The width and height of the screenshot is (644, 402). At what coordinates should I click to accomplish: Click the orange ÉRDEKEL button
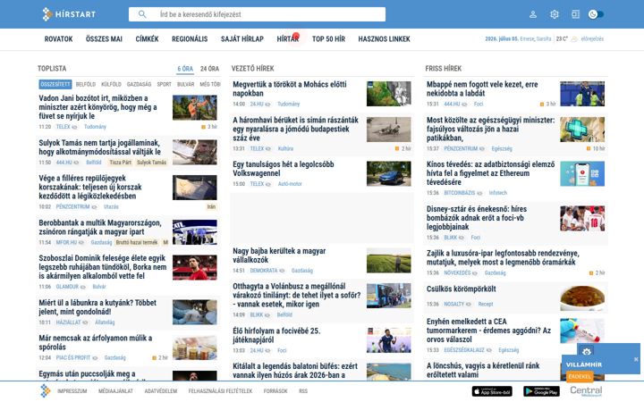click(580, 376)
